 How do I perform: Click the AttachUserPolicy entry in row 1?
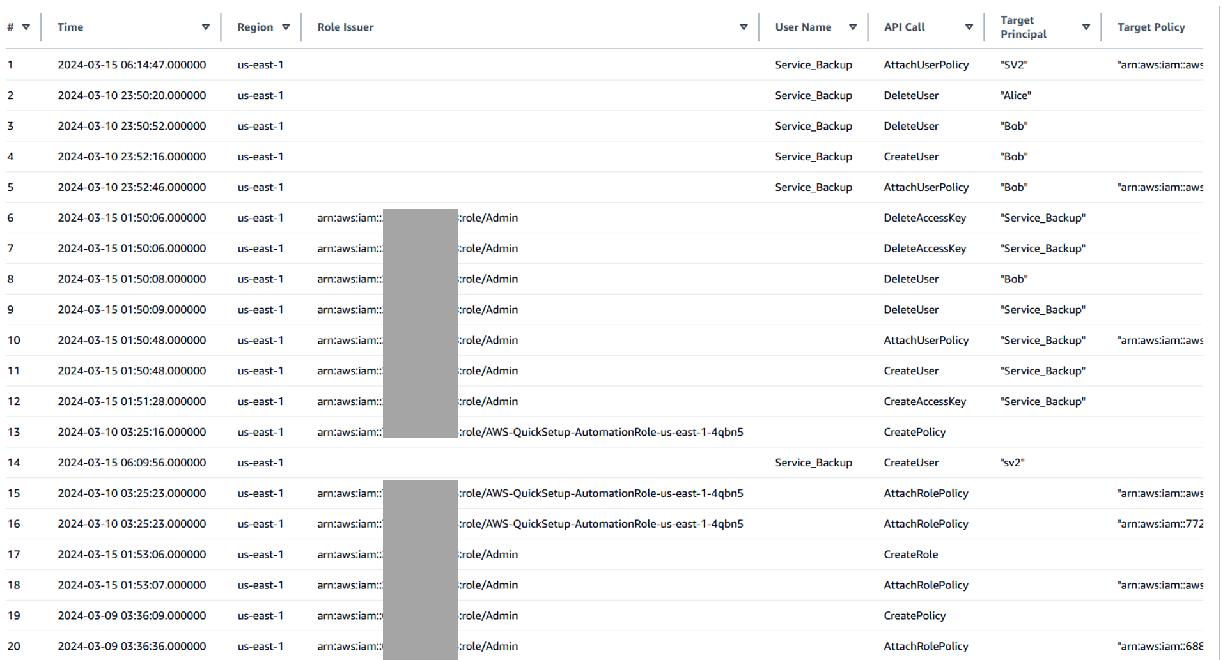pos(926,65)
